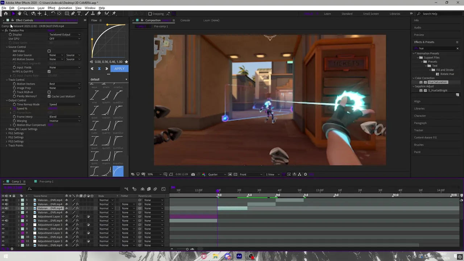The height and width of the screenshot is (261, 464).
Task: Open the Effect menu
Action: click(51, 8)
